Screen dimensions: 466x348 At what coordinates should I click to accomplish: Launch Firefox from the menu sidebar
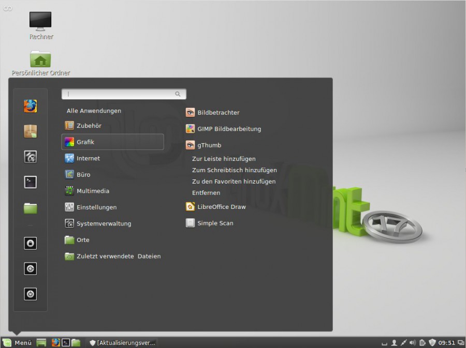[30, 106]
